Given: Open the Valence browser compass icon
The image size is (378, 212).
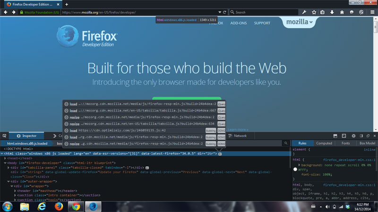Looking at the screenshot, I should pos(361,12).
